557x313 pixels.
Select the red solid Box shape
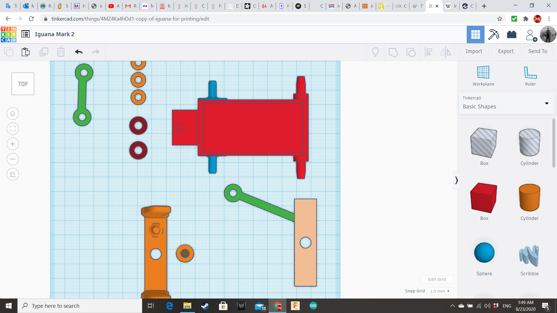click(484, 198)
